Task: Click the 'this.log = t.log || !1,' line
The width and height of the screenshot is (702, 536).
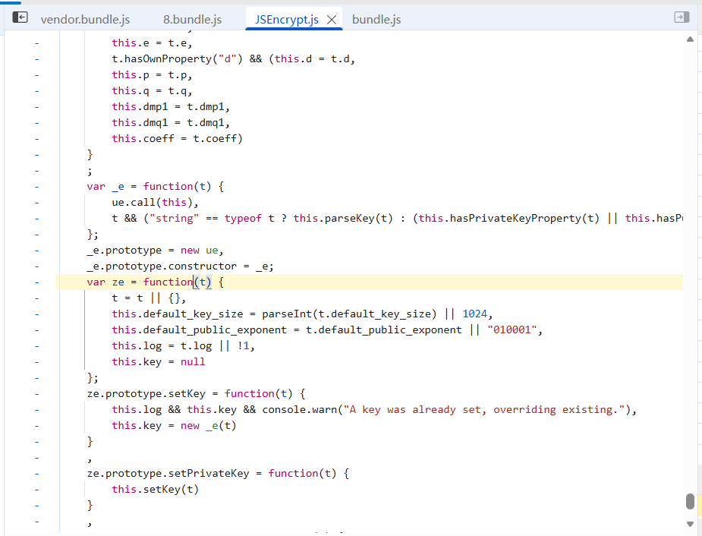Action: click(183, 346)
